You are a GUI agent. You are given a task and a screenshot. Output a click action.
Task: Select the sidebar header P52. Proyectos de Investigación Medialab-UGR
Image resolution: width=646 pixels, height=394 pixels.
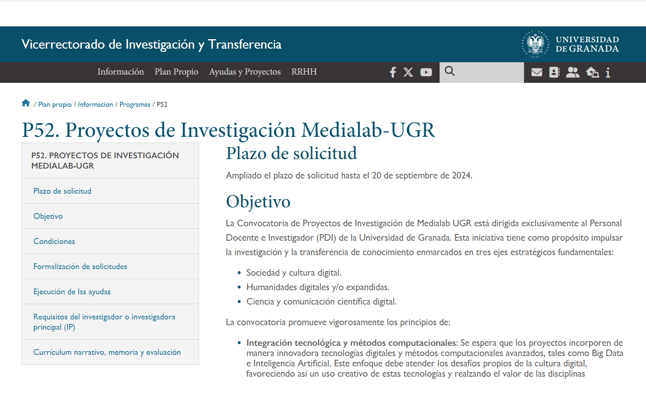110,161
